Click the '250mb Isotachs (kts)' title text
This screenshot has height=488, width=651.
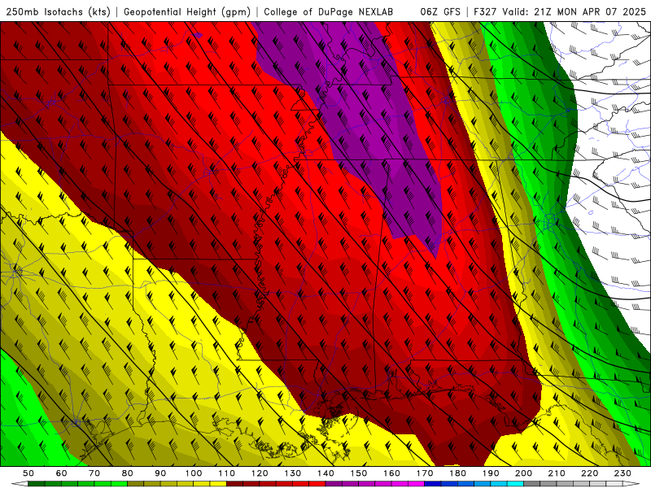[58, 12]
